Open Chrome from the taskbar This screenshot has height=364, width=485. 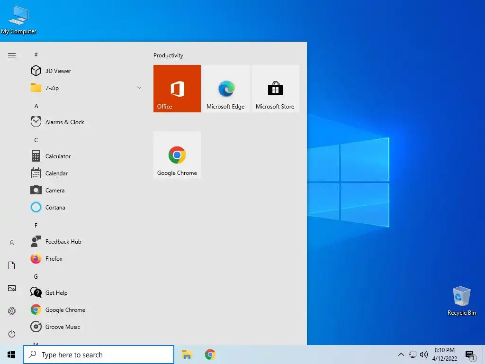210,355
